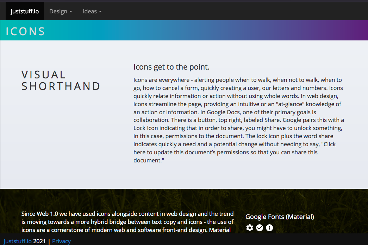
Task: Open the Privacy link in footer
Action: point(61,241)
